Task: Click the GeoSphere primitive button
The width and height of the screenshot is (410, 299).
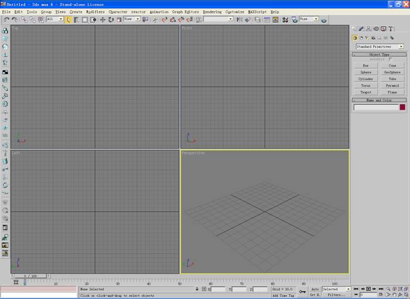Action: click(x=392, y=72)
